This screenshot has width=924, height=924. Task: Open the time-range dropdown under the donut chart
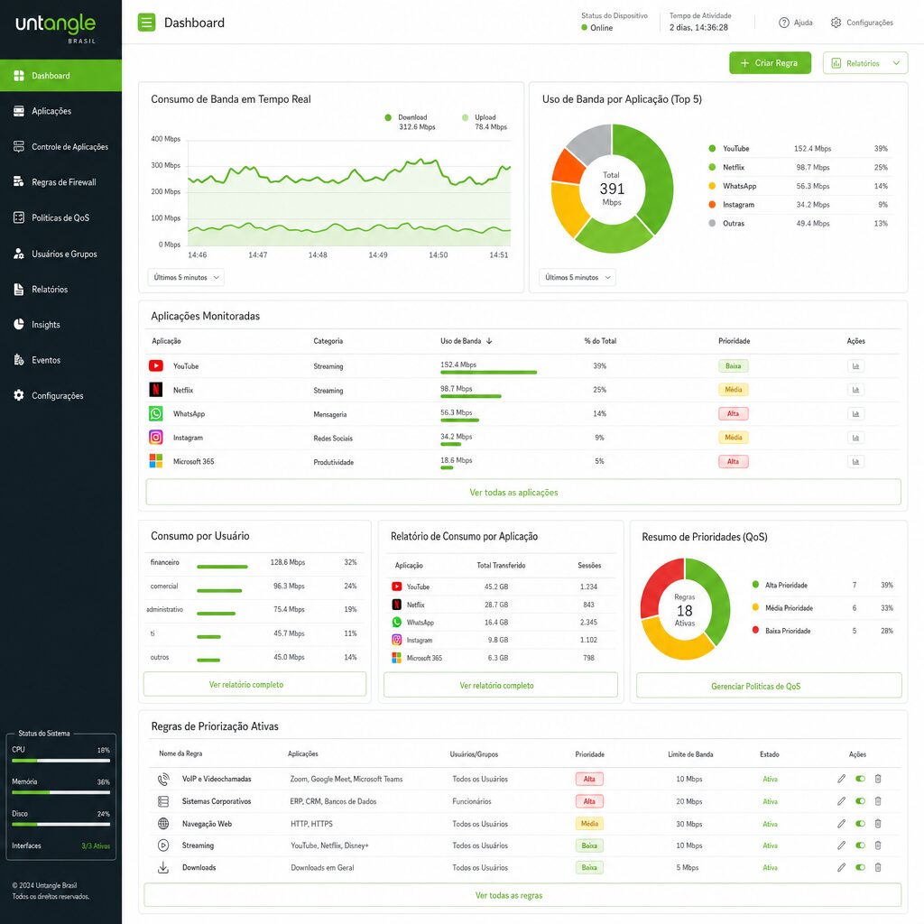(x=577, y=277)
